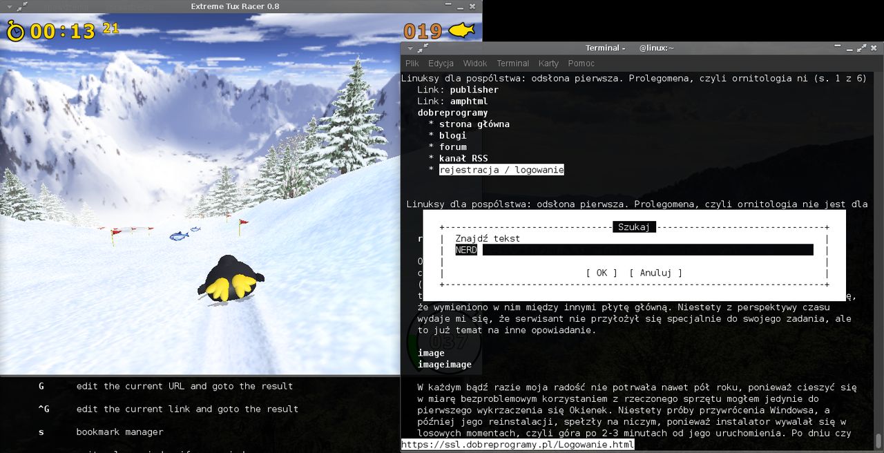Click the terminal vertical scrollbar handle
Screen dimensions: 884x453
coord(878,441)
